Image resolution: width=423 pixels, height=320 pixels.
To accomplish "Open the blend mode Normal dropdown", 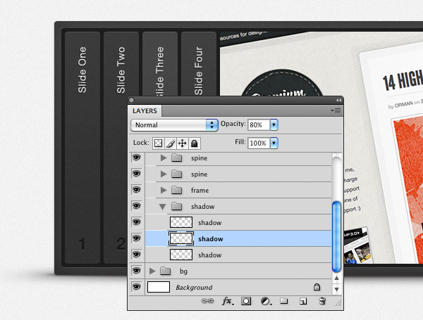I will [174, 125].
